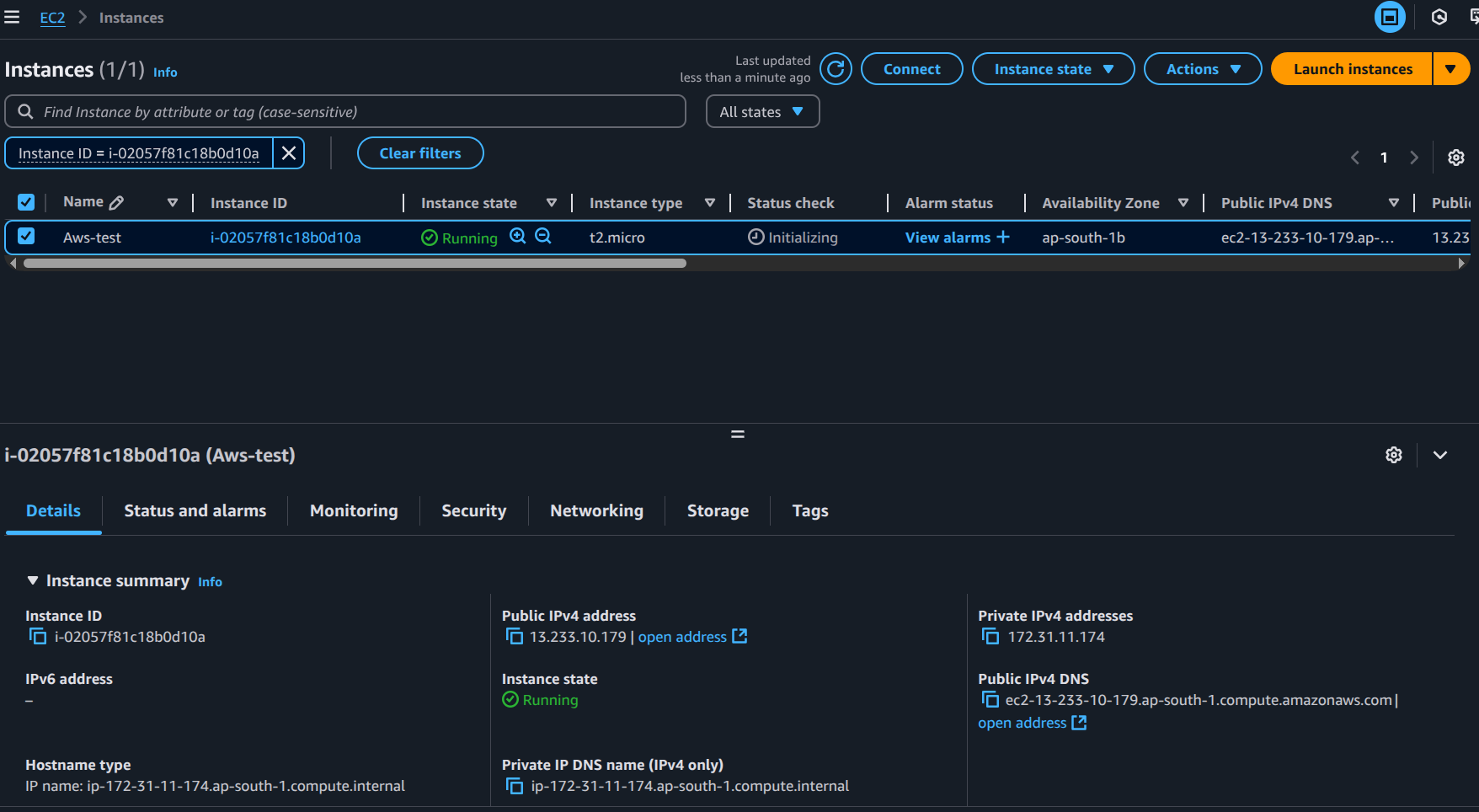Click the Initializing status check cell
This screenshot has width=1479, height=812.
coord(793,238)
